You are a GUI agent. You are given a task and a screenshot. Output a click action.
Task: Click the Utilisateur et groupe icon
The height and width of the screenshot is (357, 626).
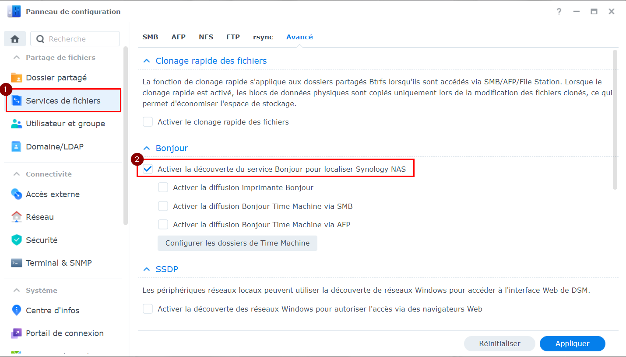click(16, 124)
